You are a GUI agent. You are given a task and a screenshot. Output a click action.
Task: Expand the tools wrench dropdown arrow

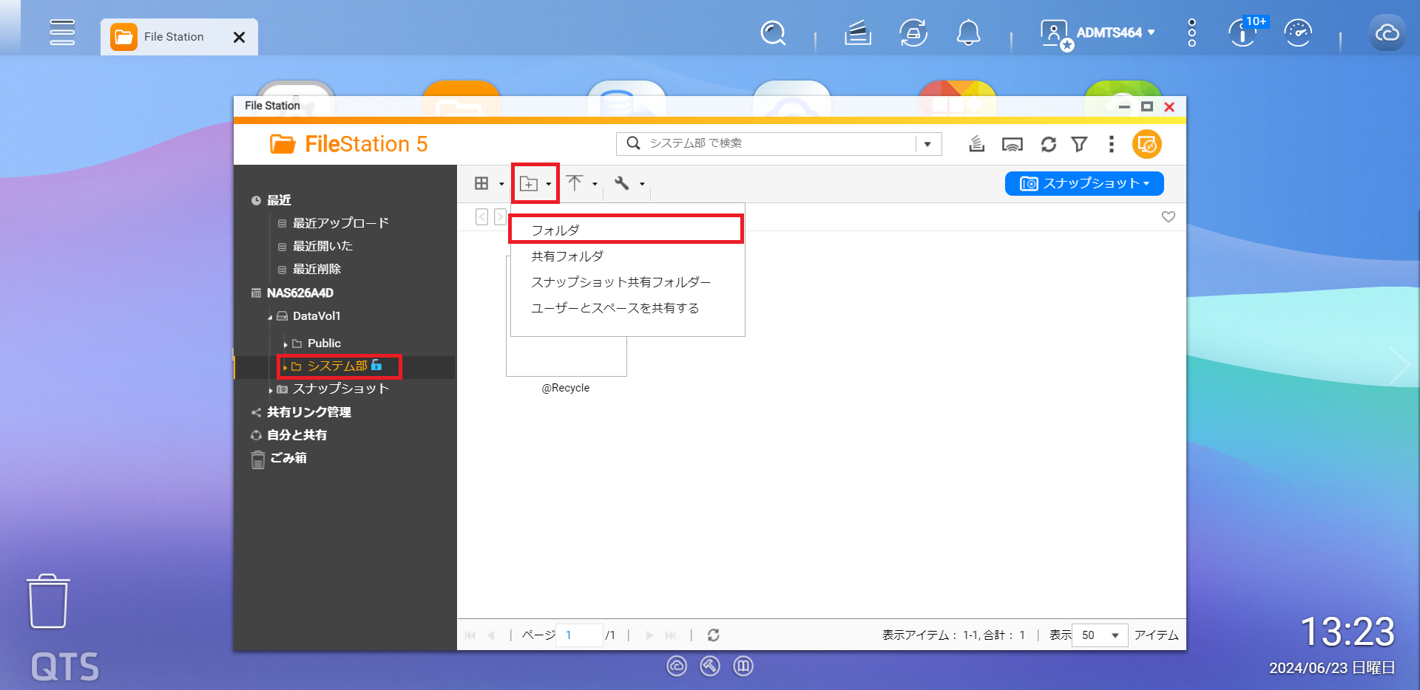click(x=642, y=184)
